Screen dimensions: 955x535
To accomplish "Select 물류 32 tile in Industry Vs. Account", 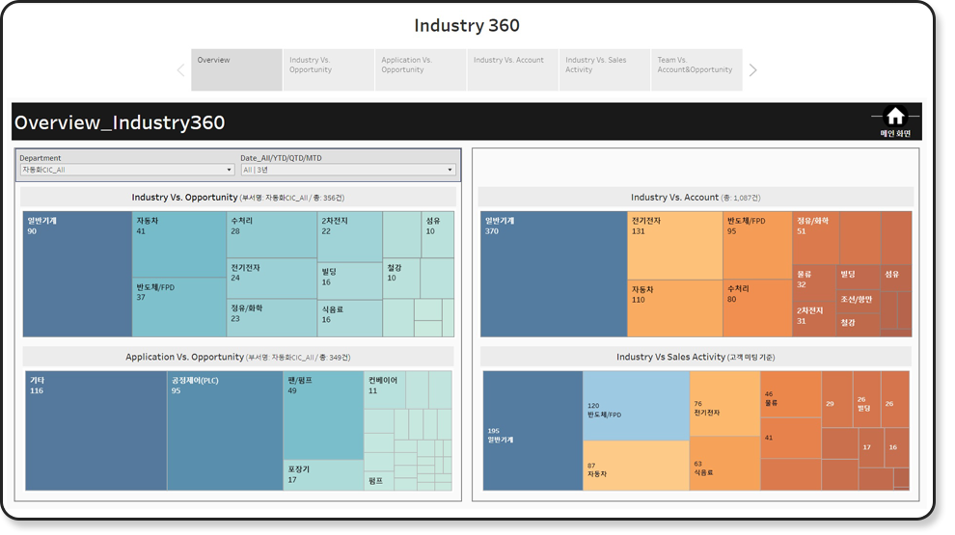I will coord(814,283).
